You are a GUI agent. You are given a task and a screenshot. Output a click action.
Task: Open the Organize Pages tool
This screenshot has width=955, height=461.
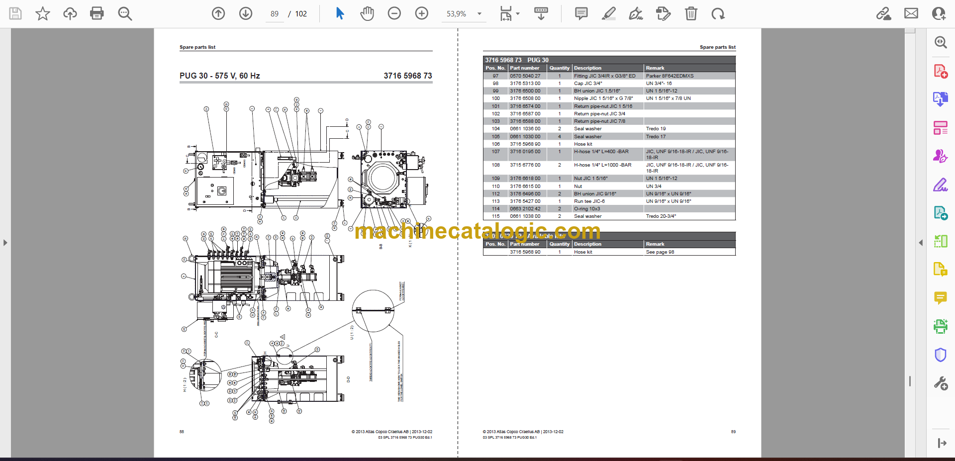coord(941,128)
